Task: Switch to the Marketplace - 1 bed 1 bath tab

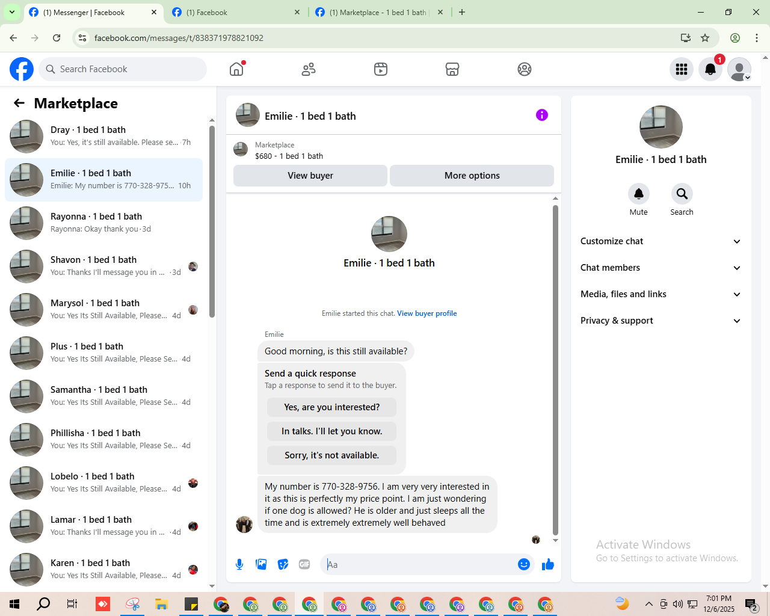Action: click(379, 12)
